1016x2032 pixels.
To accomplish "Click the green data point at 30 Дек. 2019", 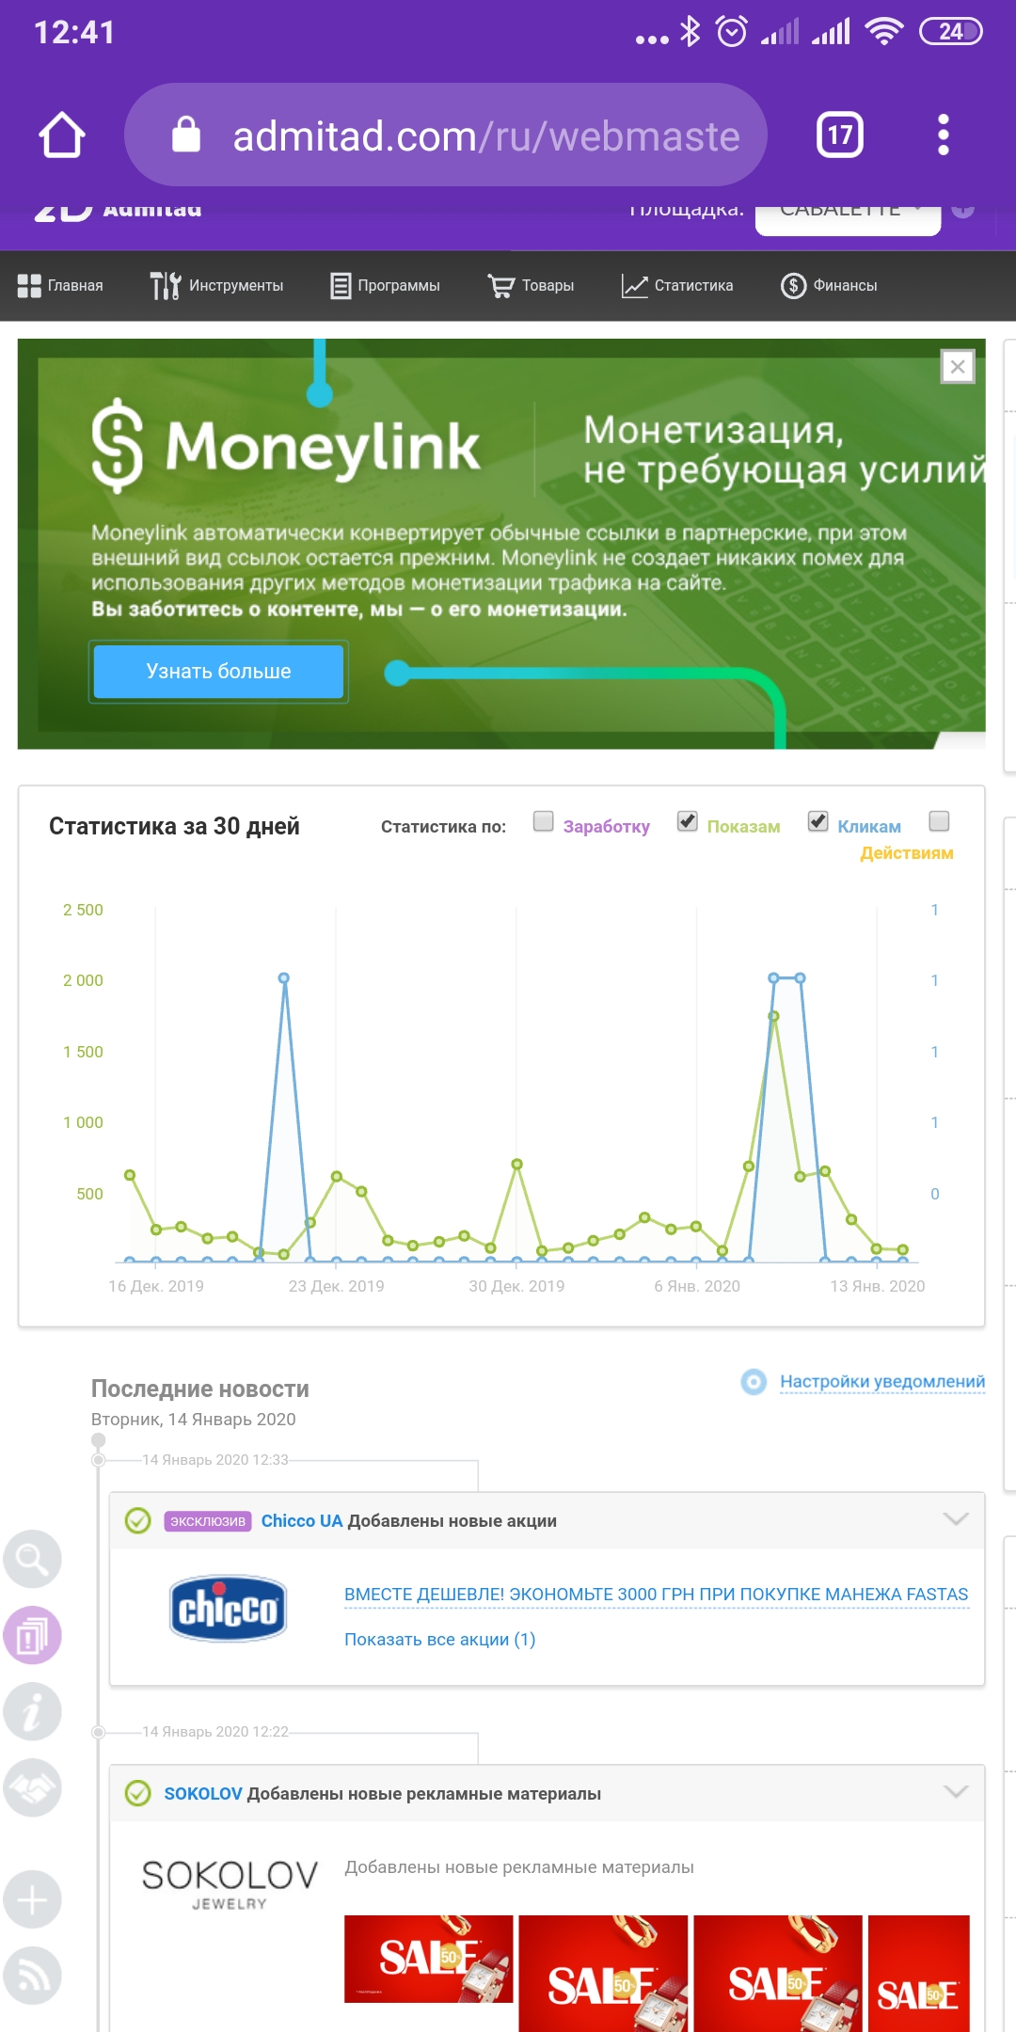I will [x=516, y=1165].
